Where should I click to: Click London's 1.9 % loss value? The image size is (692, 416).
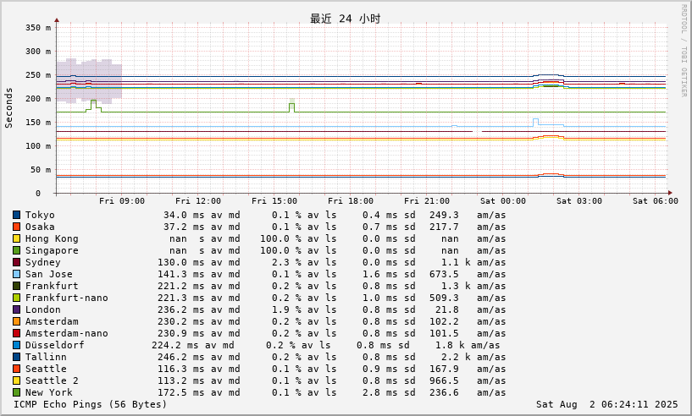tap(286, 310)
